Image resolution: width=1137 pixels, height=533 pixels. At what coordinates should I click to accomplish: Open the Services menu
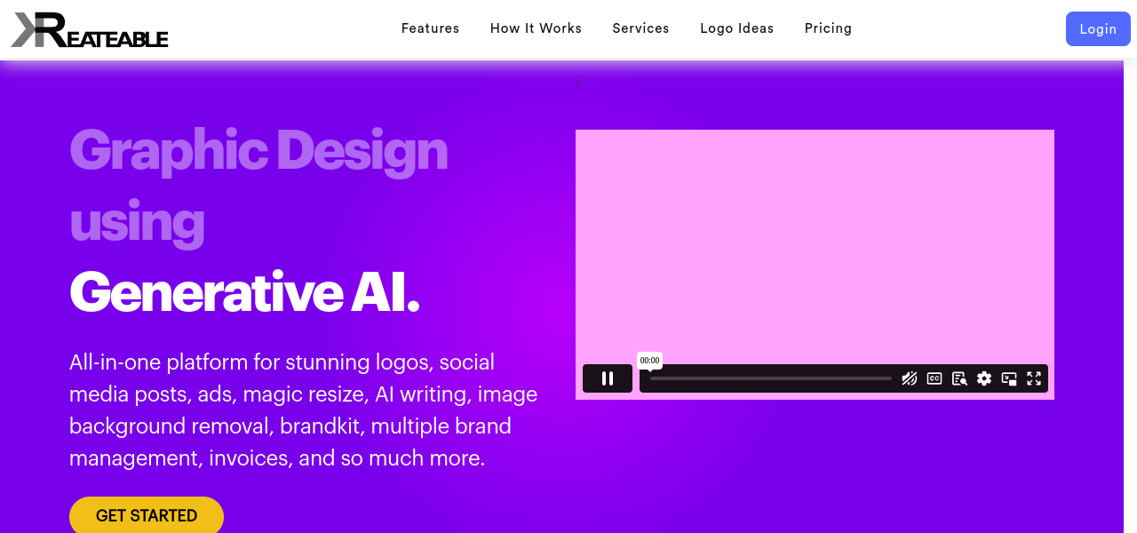[640, 28]
